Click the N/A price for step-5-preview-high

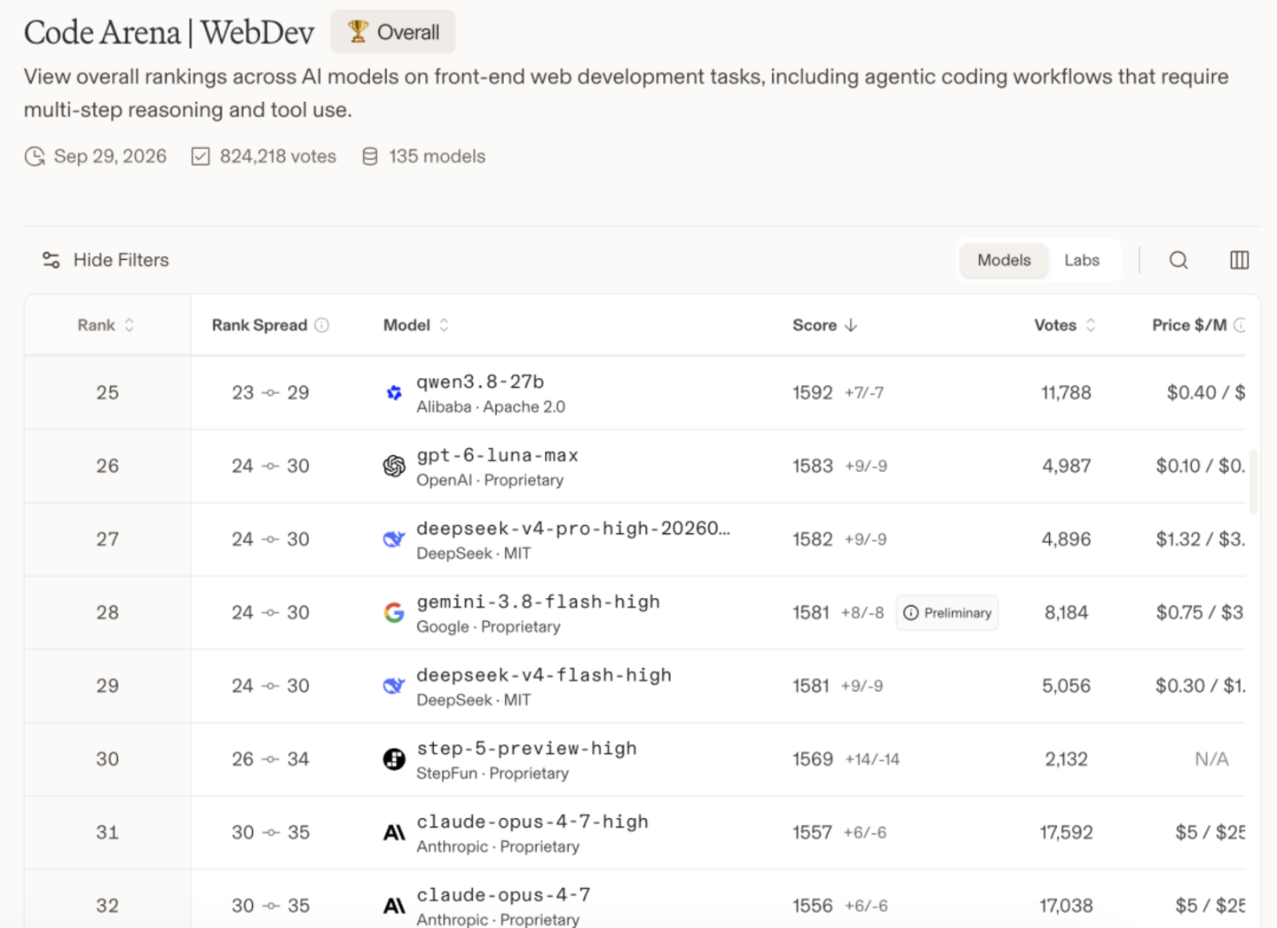[x=1211, y=759]
